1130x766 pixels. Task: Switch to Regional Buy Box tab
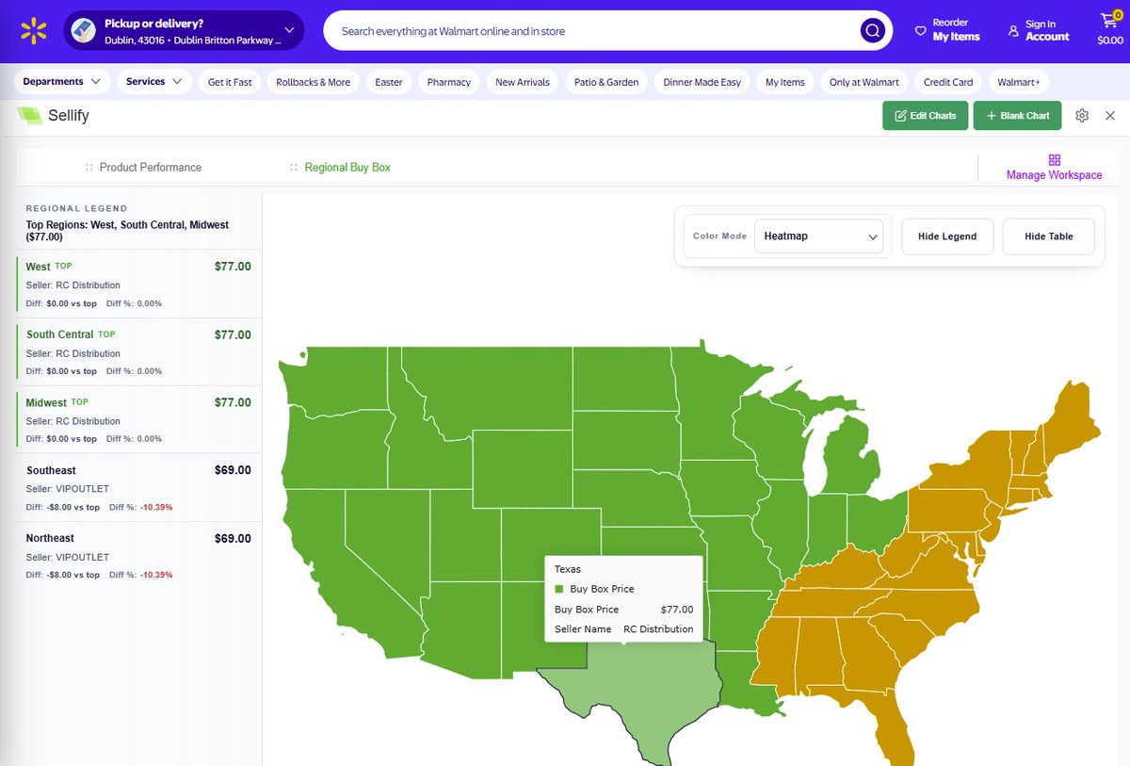tap(347, 167)
